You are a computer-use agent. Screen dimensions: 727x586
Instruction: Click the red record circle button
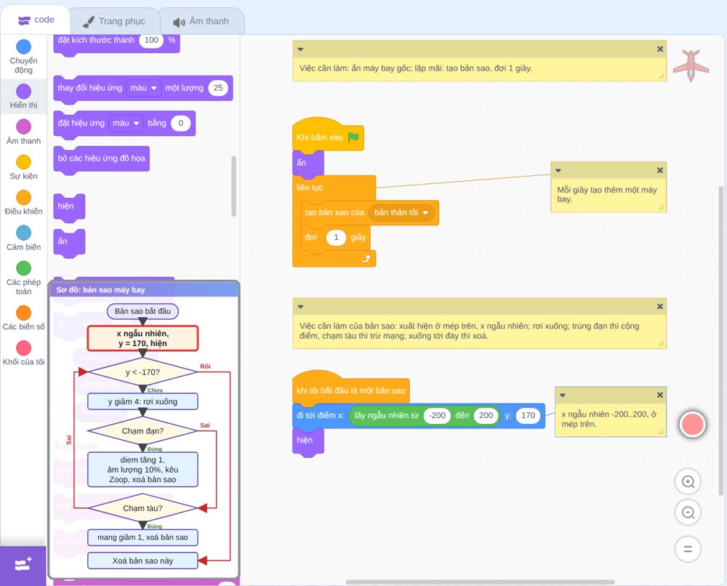tap(693, 424)
